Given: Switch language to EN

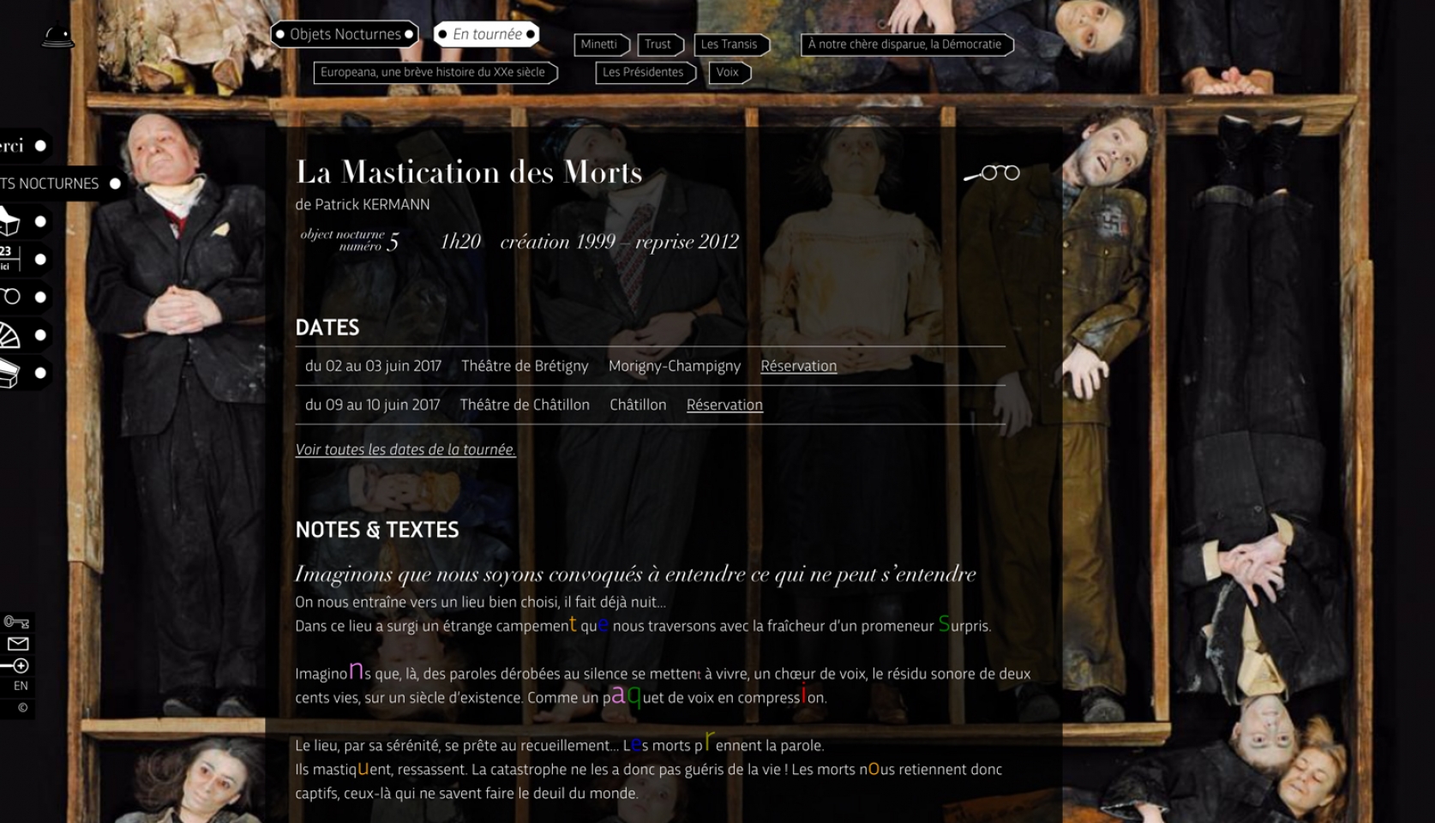Looking at the screenshot, I should (x=21, y=686).
